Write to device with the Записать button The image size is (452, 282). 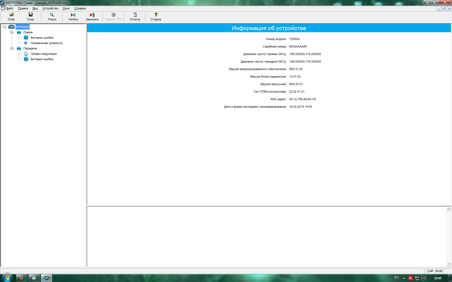pyautogui.click(x=92, y=17)
